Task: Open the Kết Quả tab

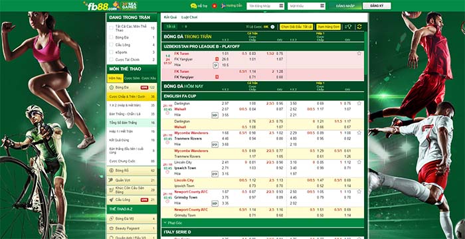Action: [x=170, y=17]
